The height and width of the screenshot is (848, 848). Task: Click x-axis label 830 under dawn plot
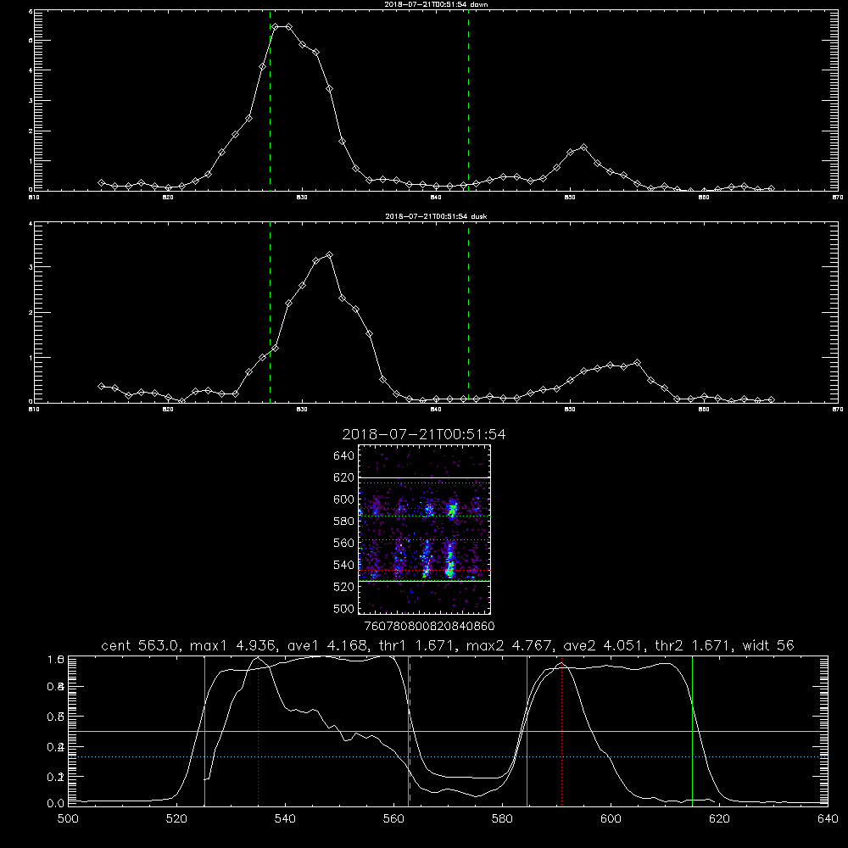tap(302, 198)
